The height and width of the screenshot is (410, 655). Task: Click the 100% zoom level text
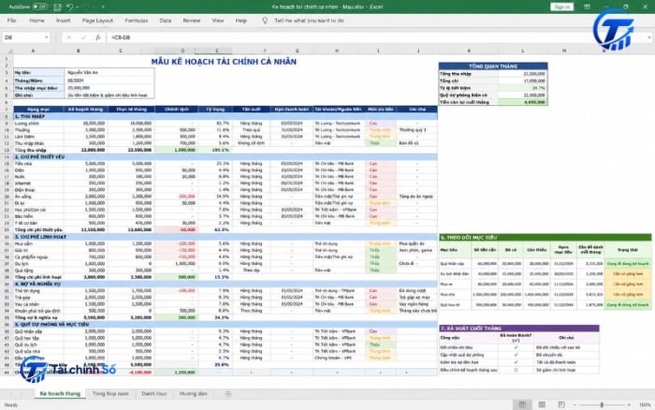tap(645, 404)
